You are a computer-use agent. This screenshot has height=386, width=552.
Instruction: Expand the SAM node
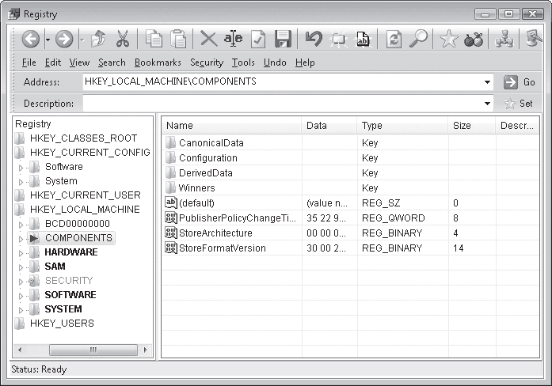coord(21,267)
